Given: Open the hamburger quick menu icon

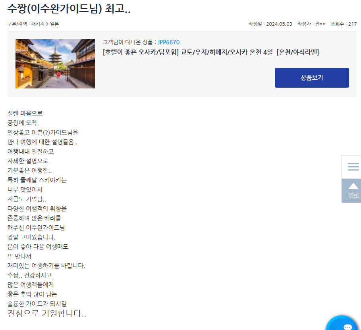Looking at the screenshot, I should pos(353,167).
